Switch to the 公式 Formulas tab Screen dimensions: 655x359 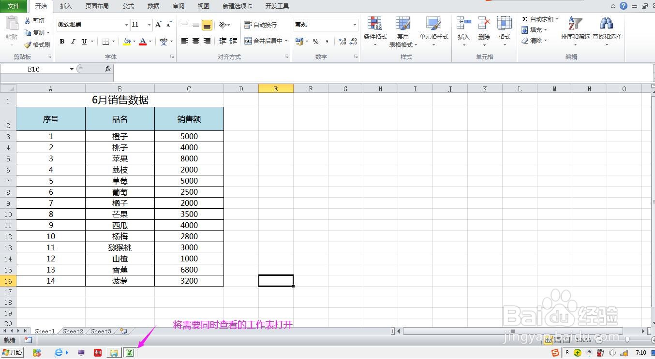(x=128, y=6)
